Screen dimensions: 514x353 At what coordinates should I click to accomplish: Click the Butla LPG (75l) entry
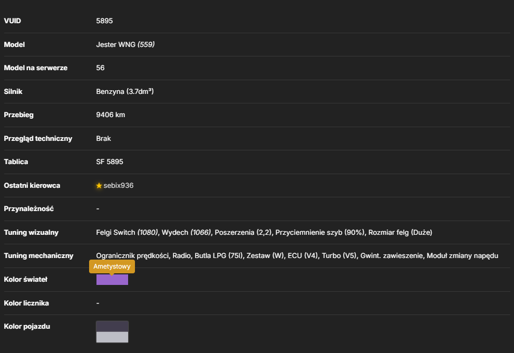click(219, 256)
